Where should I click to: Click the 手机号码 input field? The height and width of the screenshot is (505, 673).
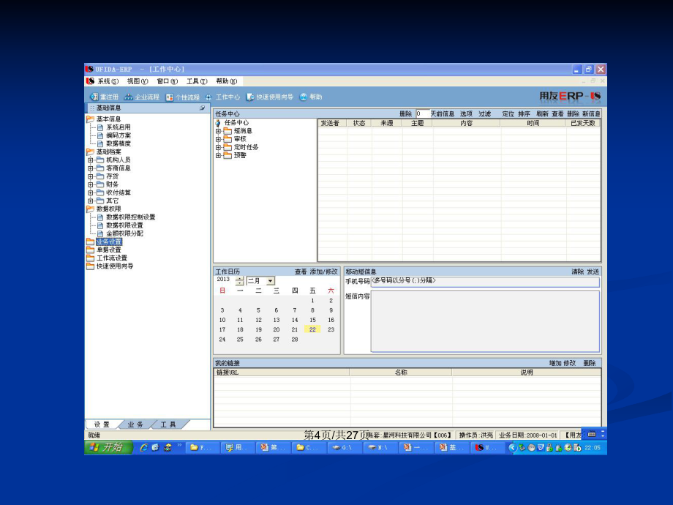(484, 281)
